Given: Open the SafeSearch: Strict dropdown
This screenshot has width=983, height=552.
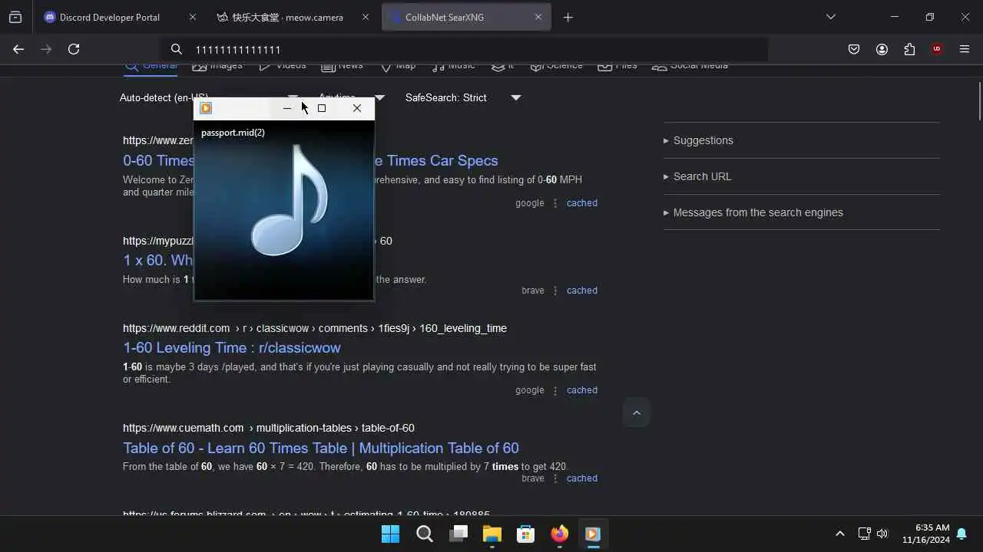Looking at the screenshot, I should pyautogui.click(x=463, y=97).
